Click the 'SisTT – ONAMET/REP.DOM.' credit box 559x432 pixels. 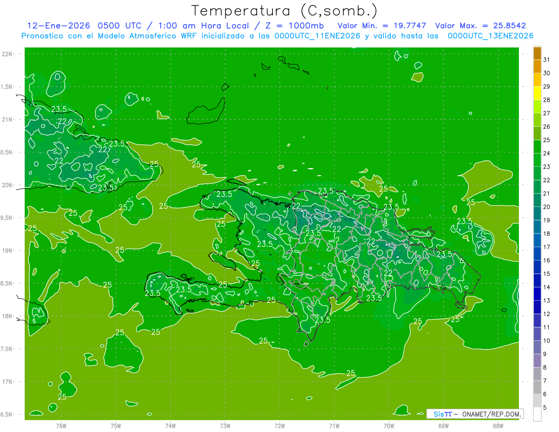(x=475, y=414)
